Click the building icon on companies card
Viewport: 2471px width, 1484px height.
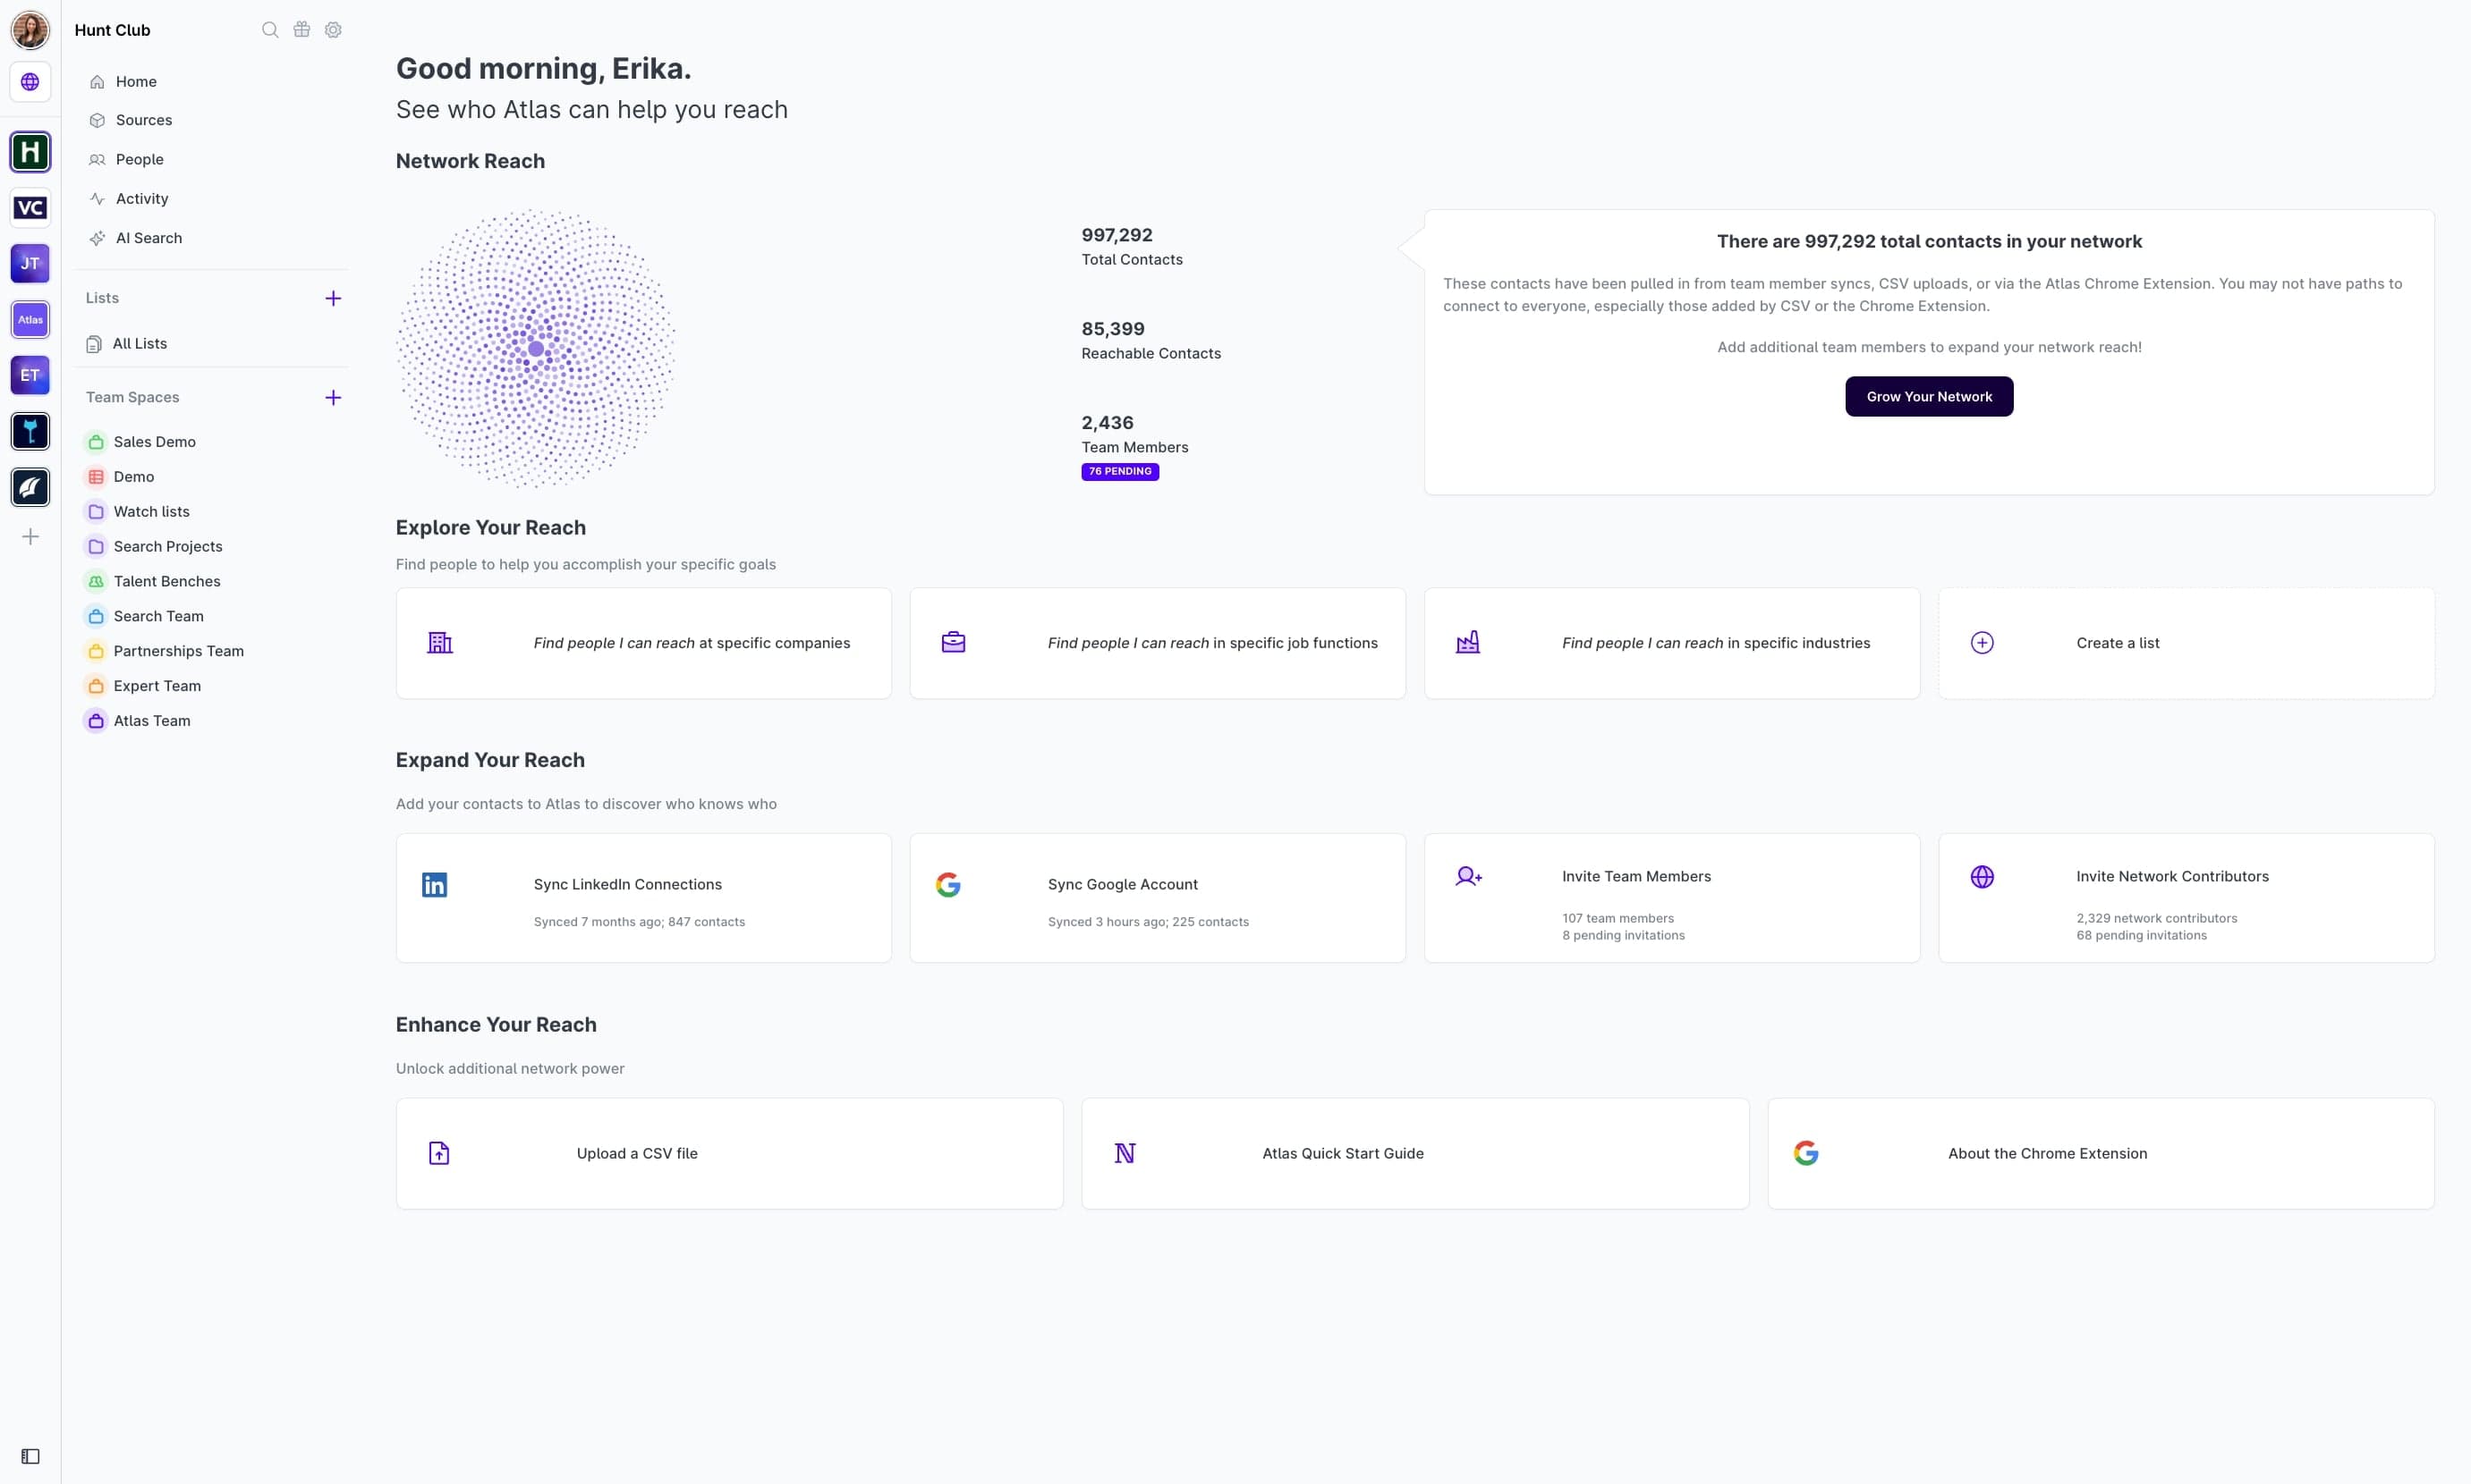tap(440, 643)
